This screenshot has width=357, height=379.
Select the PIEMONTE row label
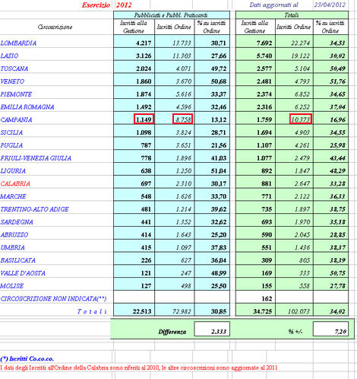click(16, 94)
